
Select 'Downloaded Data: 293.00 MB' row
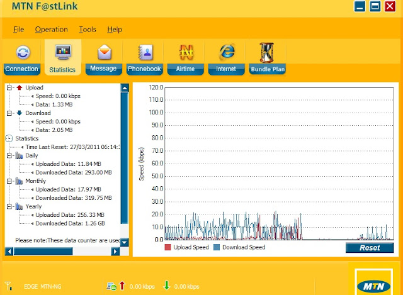click(74, 172)
